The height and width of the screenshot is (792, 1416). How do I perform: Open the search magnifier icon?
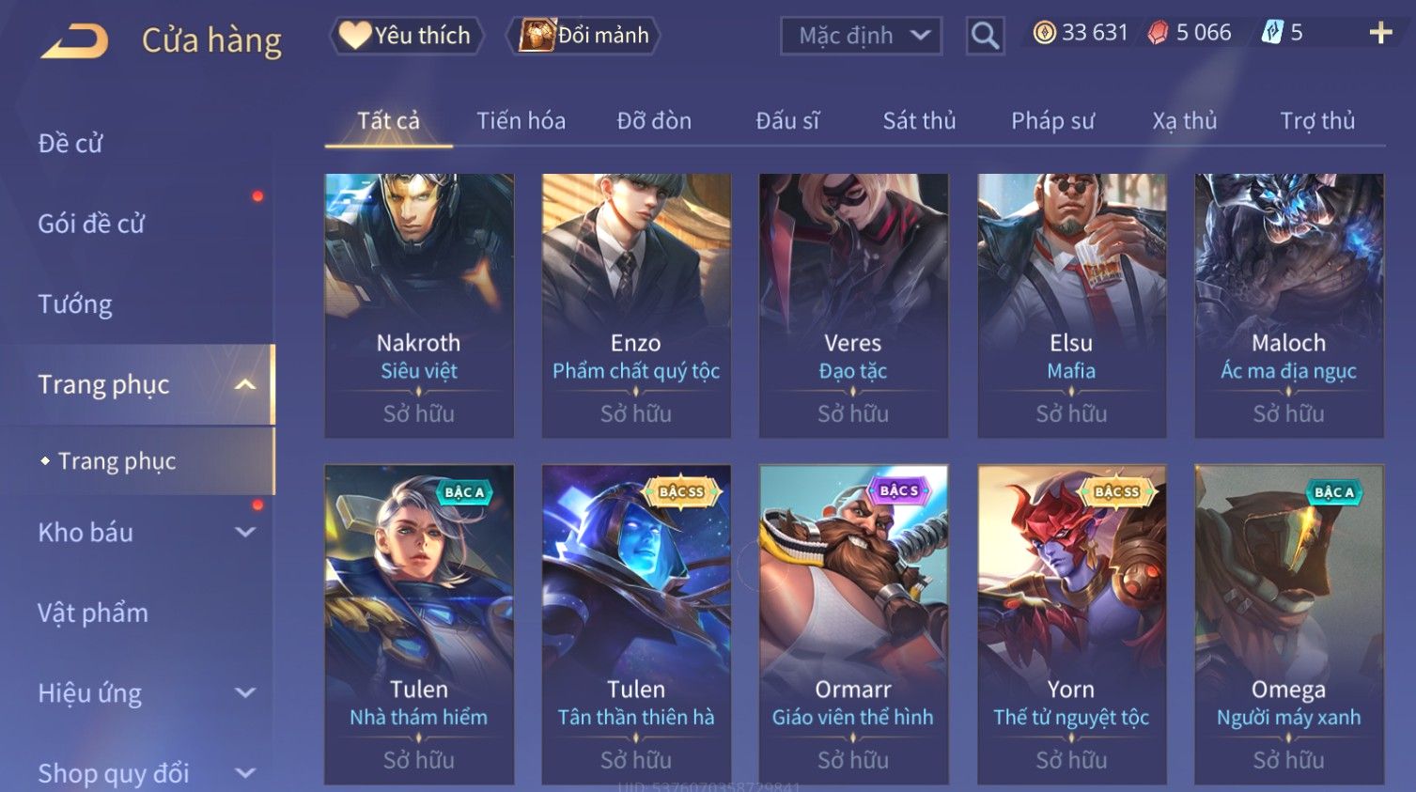click(x=985, y=36)
